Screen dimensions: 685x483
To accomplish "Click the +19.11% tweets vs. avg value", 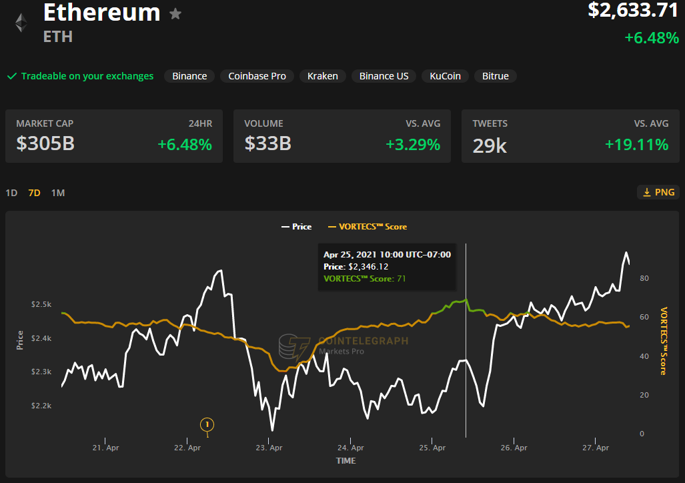I will pos(636,145).
